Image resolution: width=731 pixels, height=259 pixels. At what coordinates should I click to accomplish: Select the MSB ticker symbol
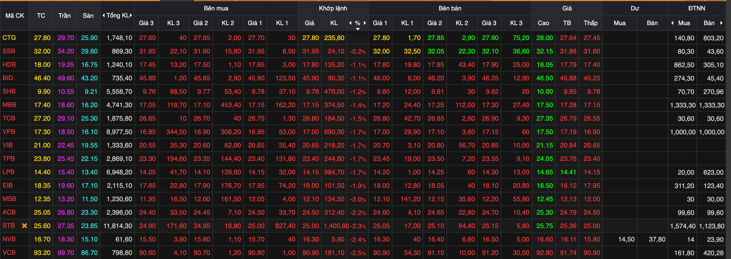point(9,199)
